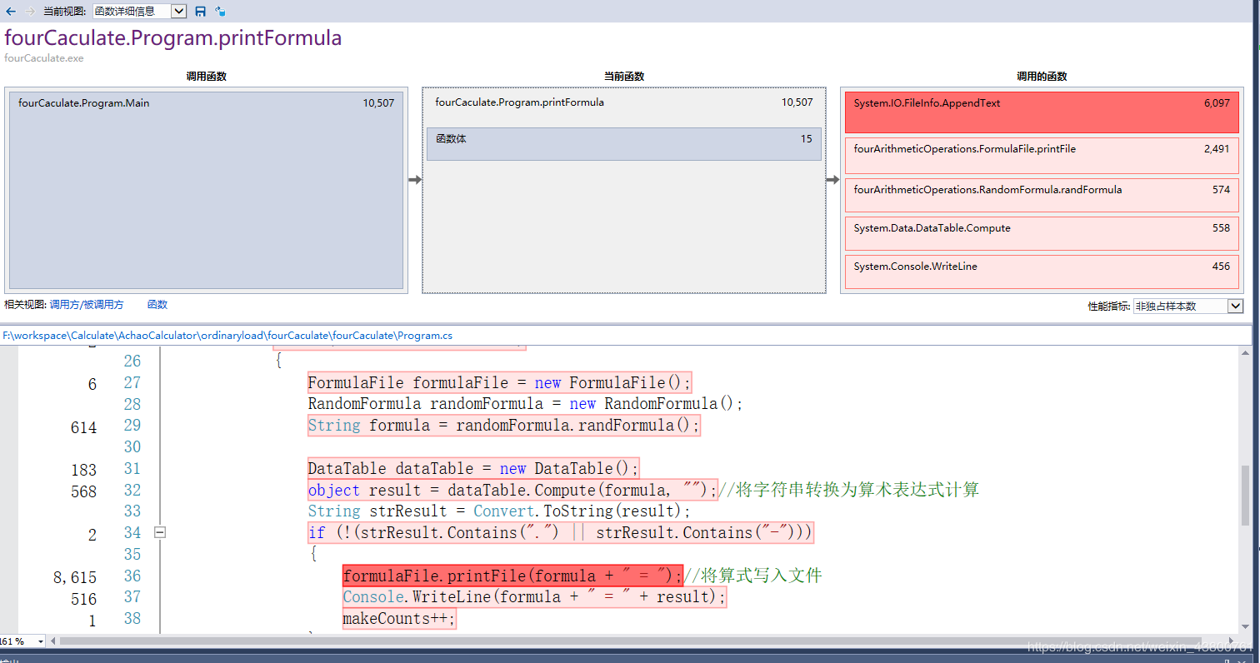Click the highlighted formulaFile.printFile code line

(x=512, y=576)
